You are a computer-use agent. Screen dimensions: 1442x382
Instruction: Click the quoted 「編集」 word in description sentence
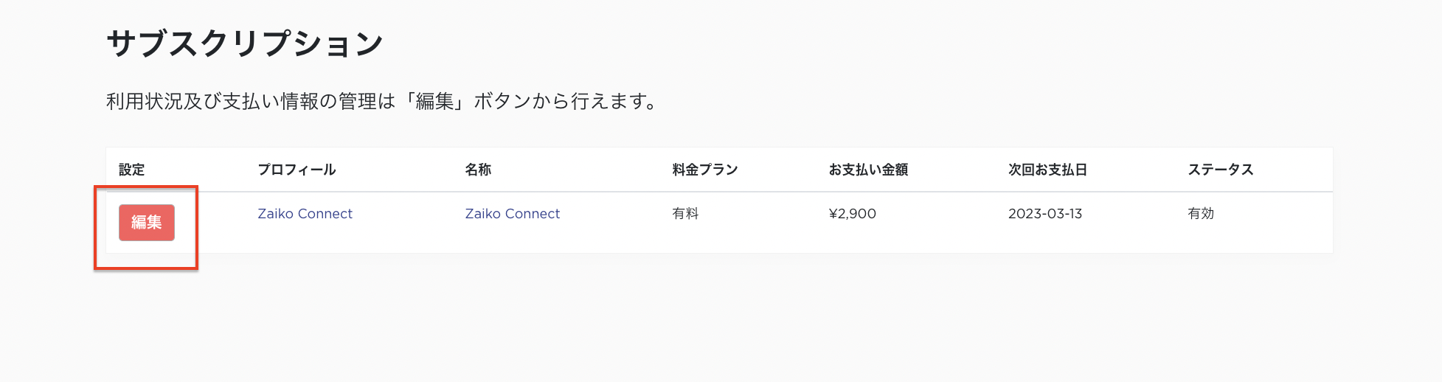pos(434,101)
